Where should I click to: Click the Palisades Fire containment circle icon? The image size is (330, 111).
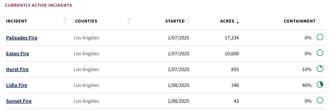point(320,37)
